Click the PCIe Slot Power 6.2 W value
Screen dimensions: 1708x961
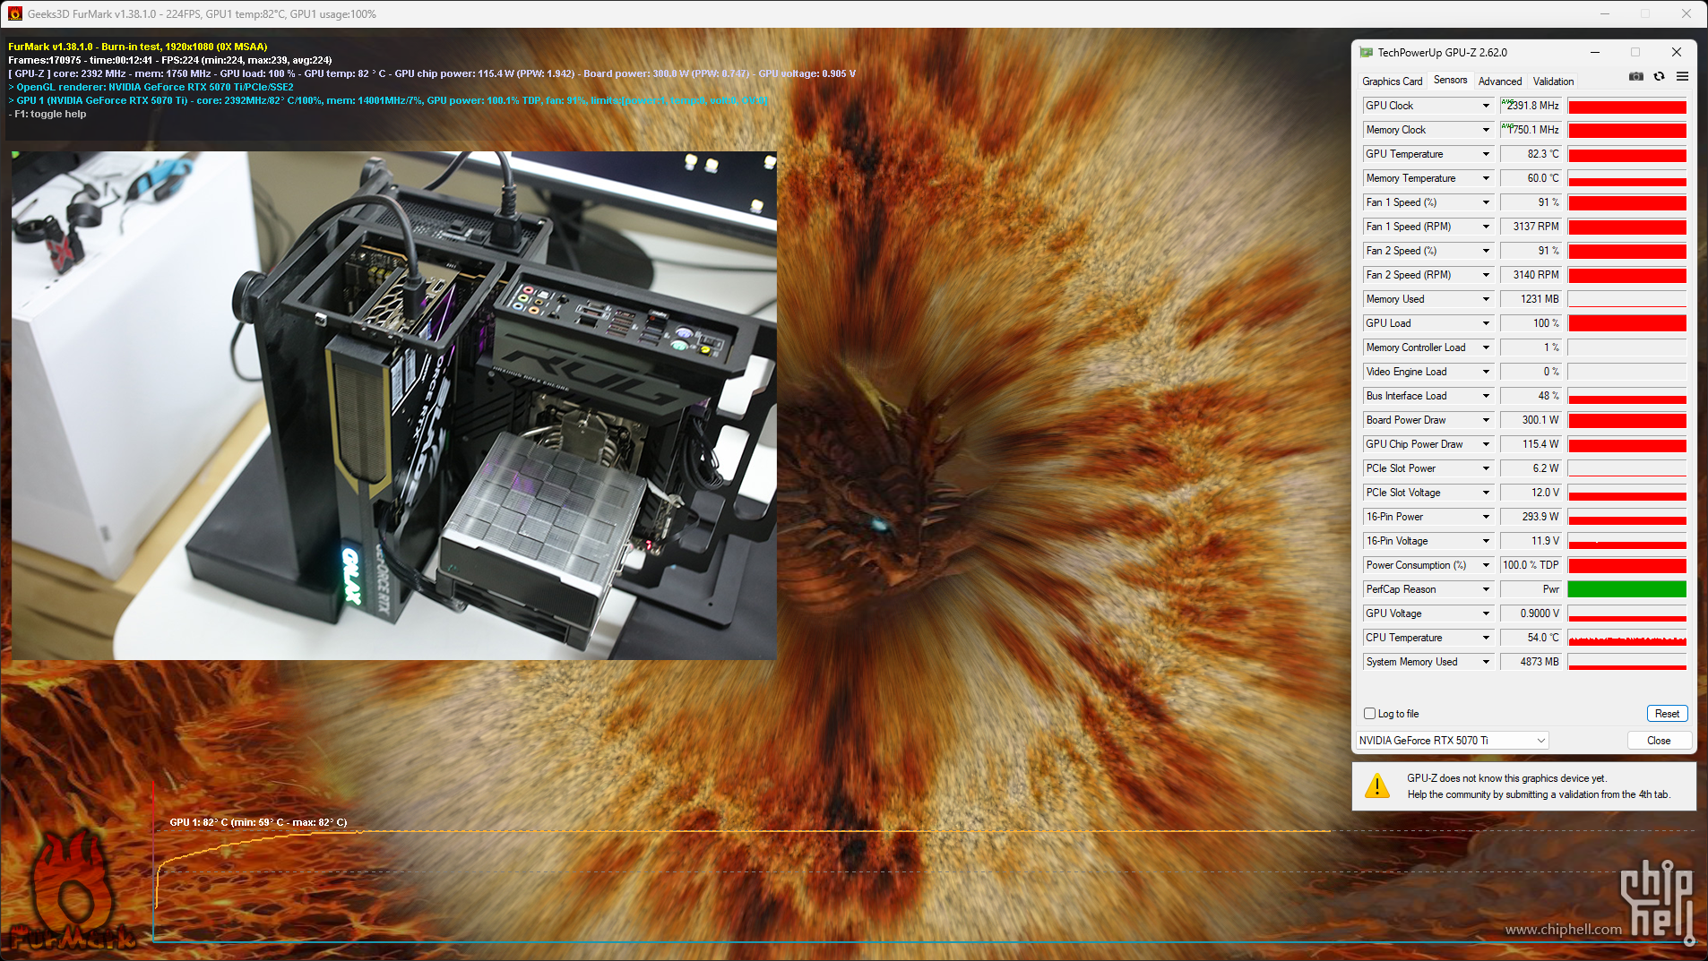(1531, 468)
